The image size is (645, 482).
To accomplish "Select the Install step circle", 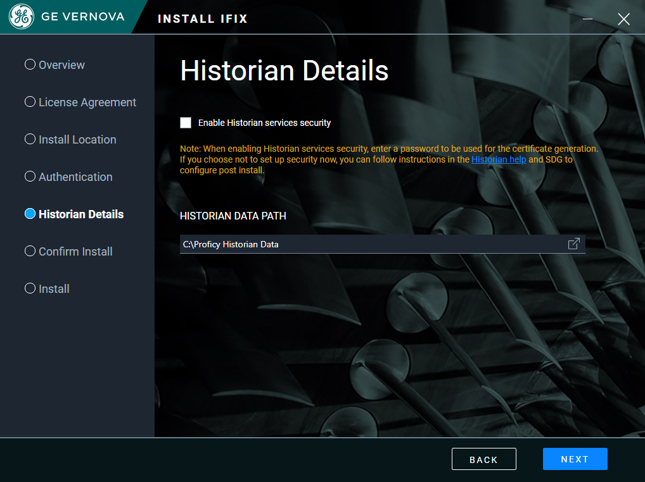I will 30,288.
